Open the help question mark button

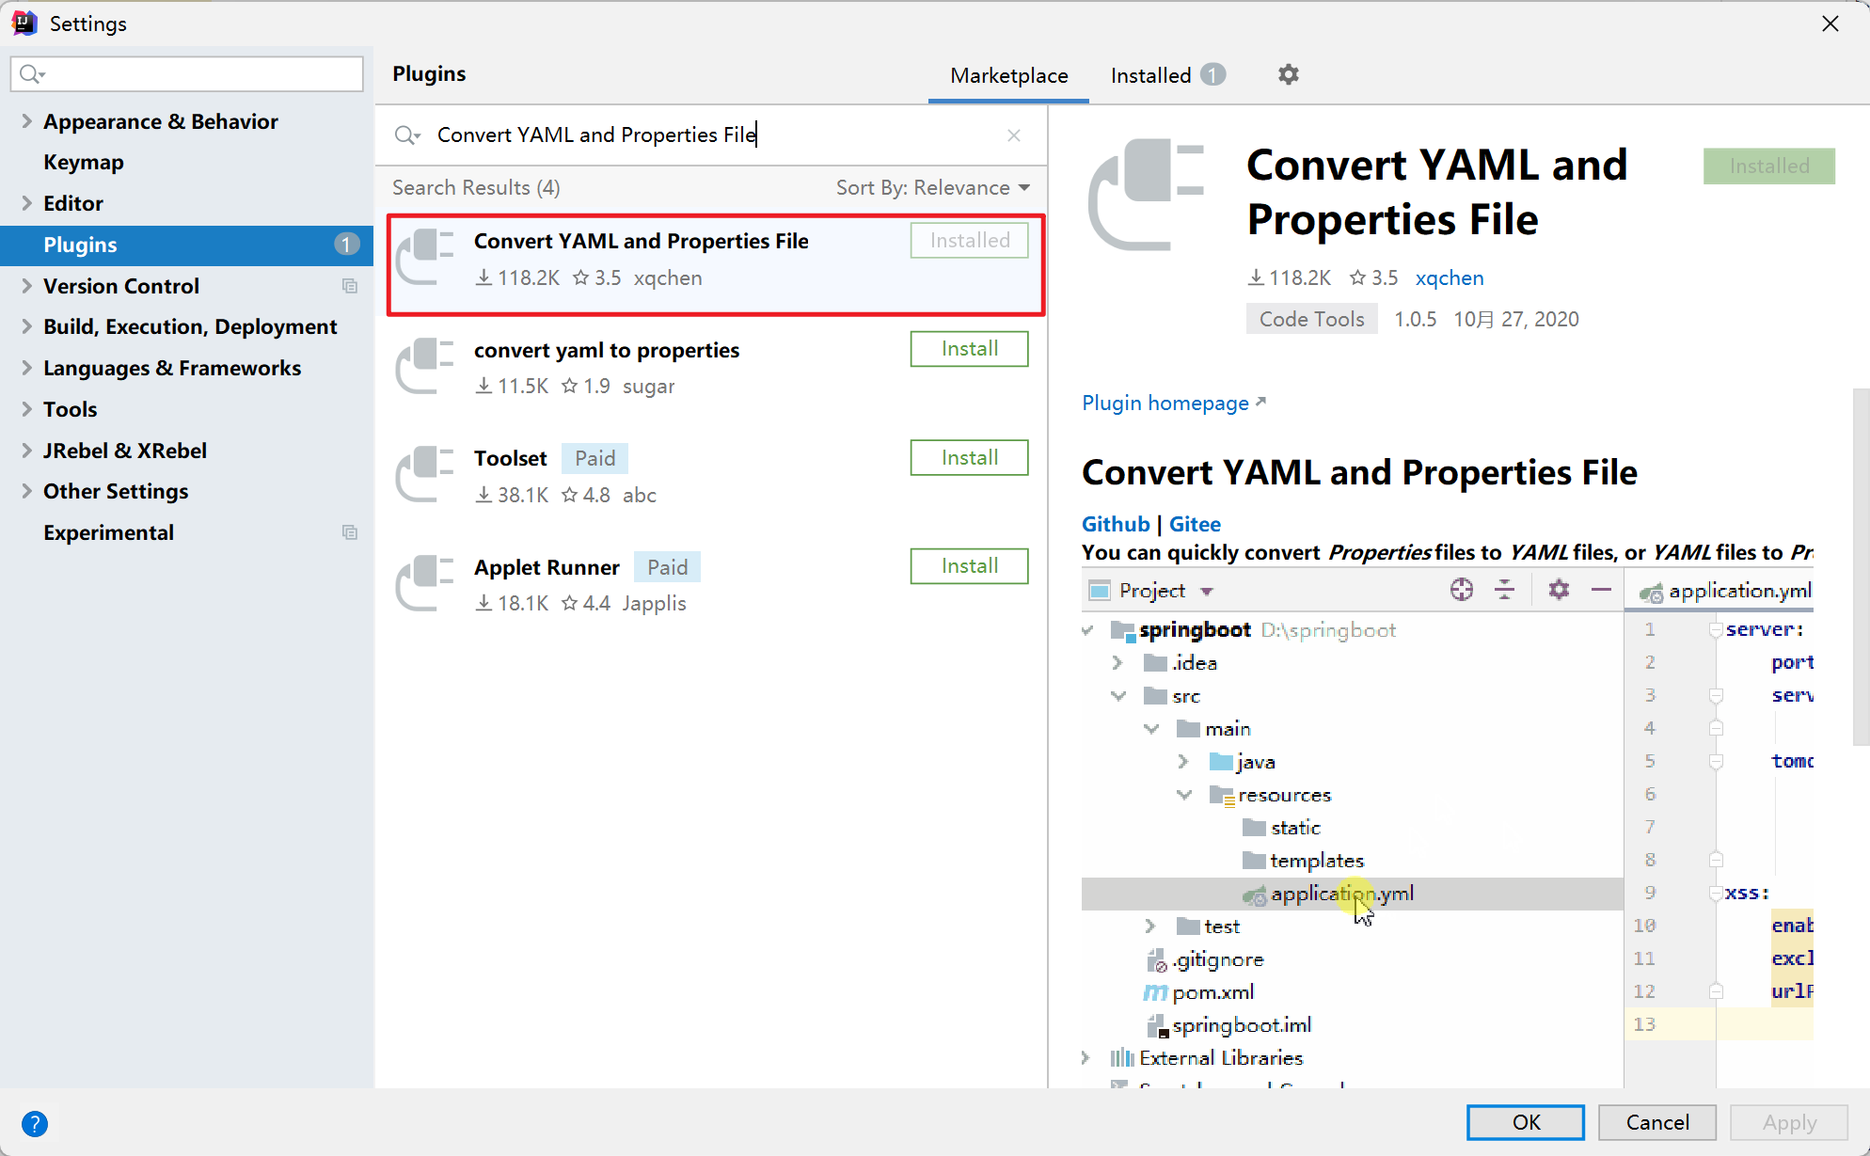click(35, 1123)
